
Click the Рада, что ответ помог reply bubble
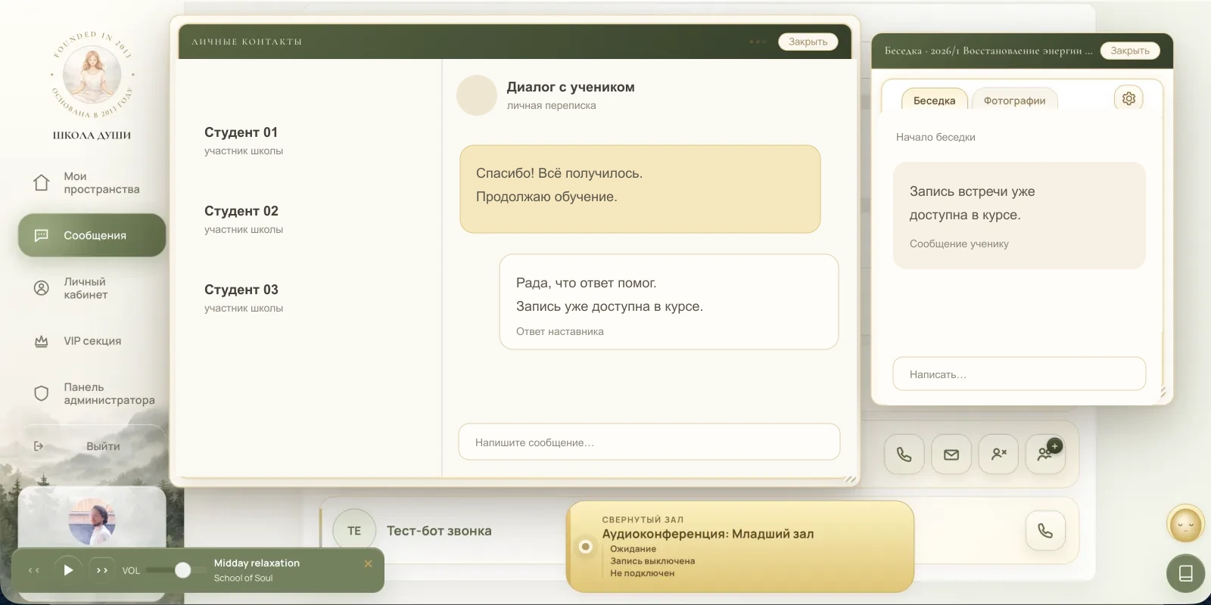(x=669, y=302)
